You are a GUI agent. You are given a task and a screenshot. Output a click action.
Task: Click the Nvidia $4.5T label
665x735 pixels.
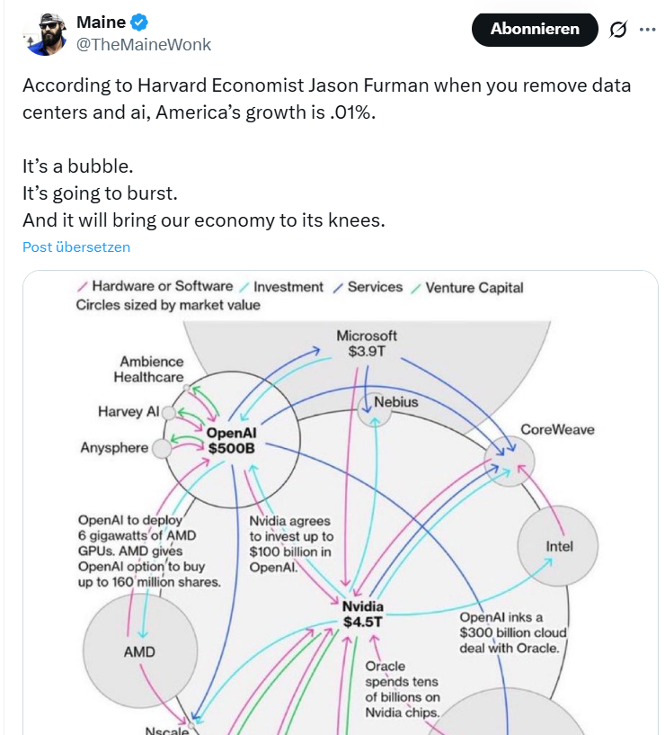coord(363,613)
